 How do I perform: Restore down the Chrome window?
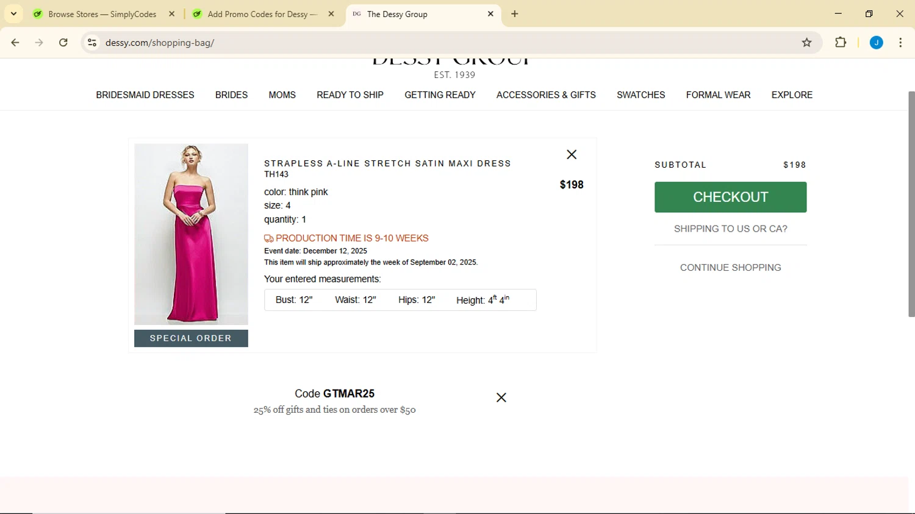869,14
